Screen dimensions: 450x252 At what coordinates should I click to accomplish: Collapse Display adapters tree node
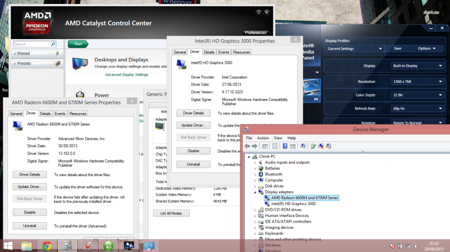255,192
